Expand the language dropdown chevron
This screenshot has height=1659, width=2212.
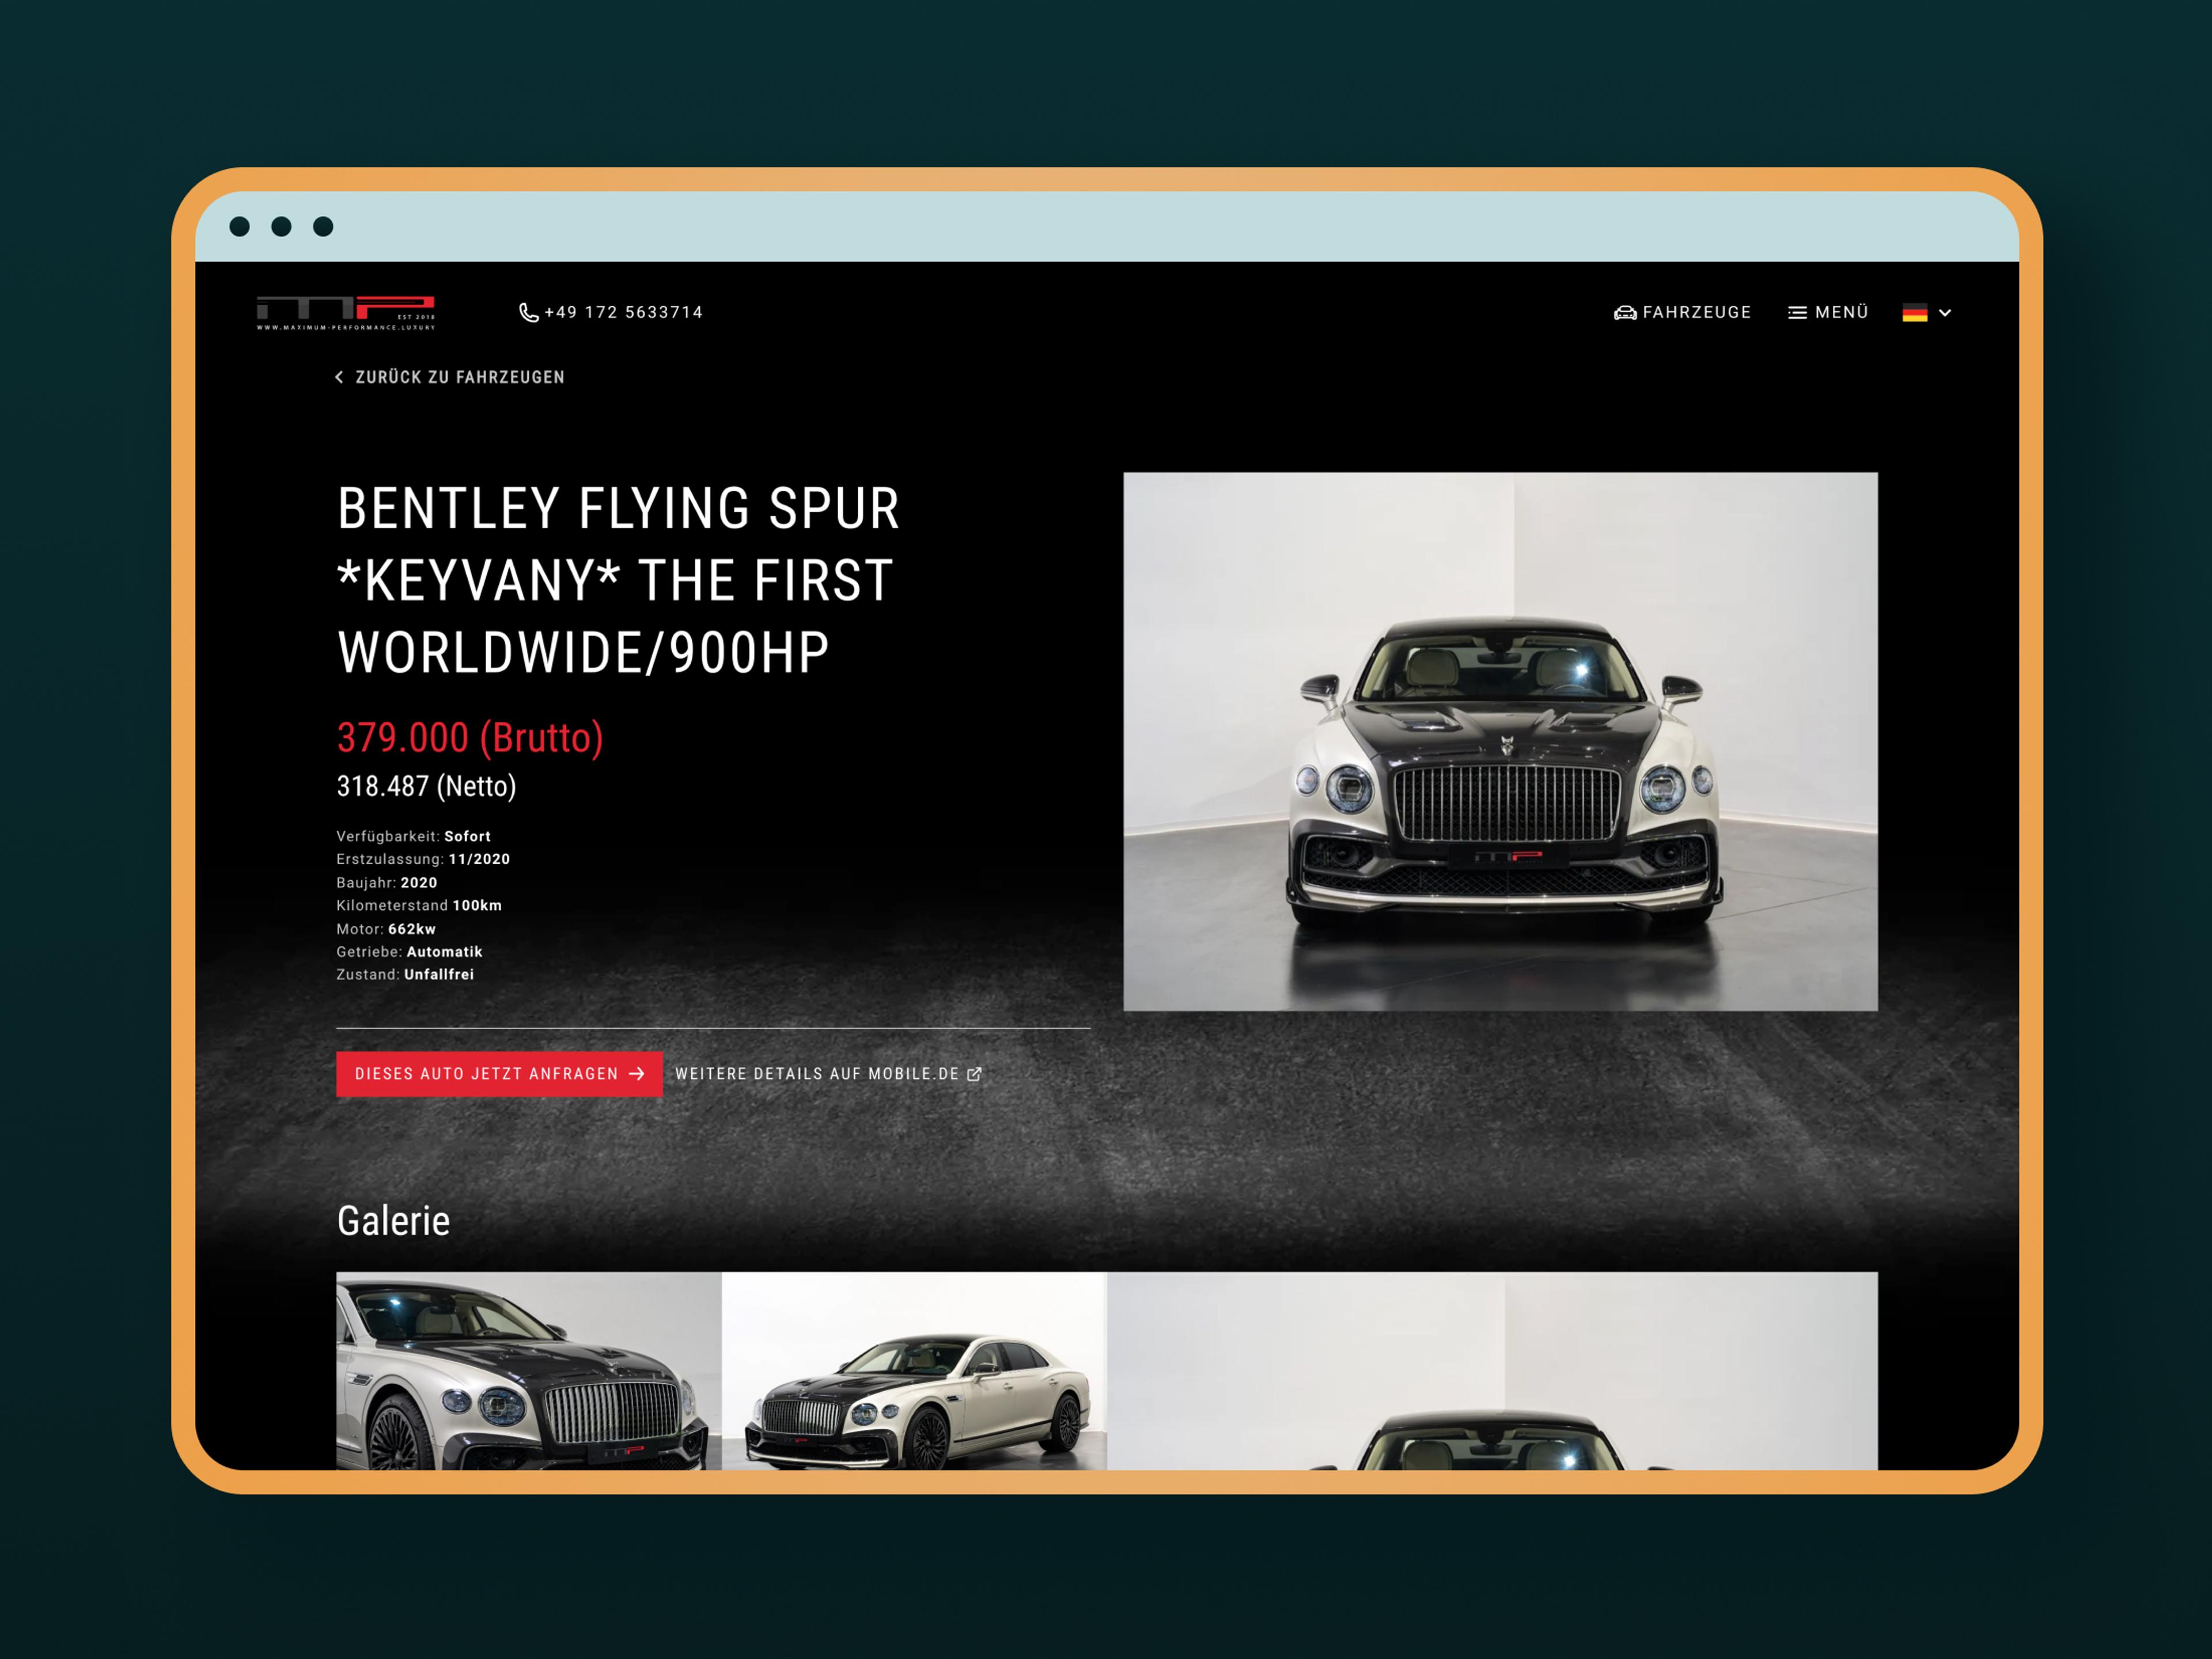[1945, 313]
